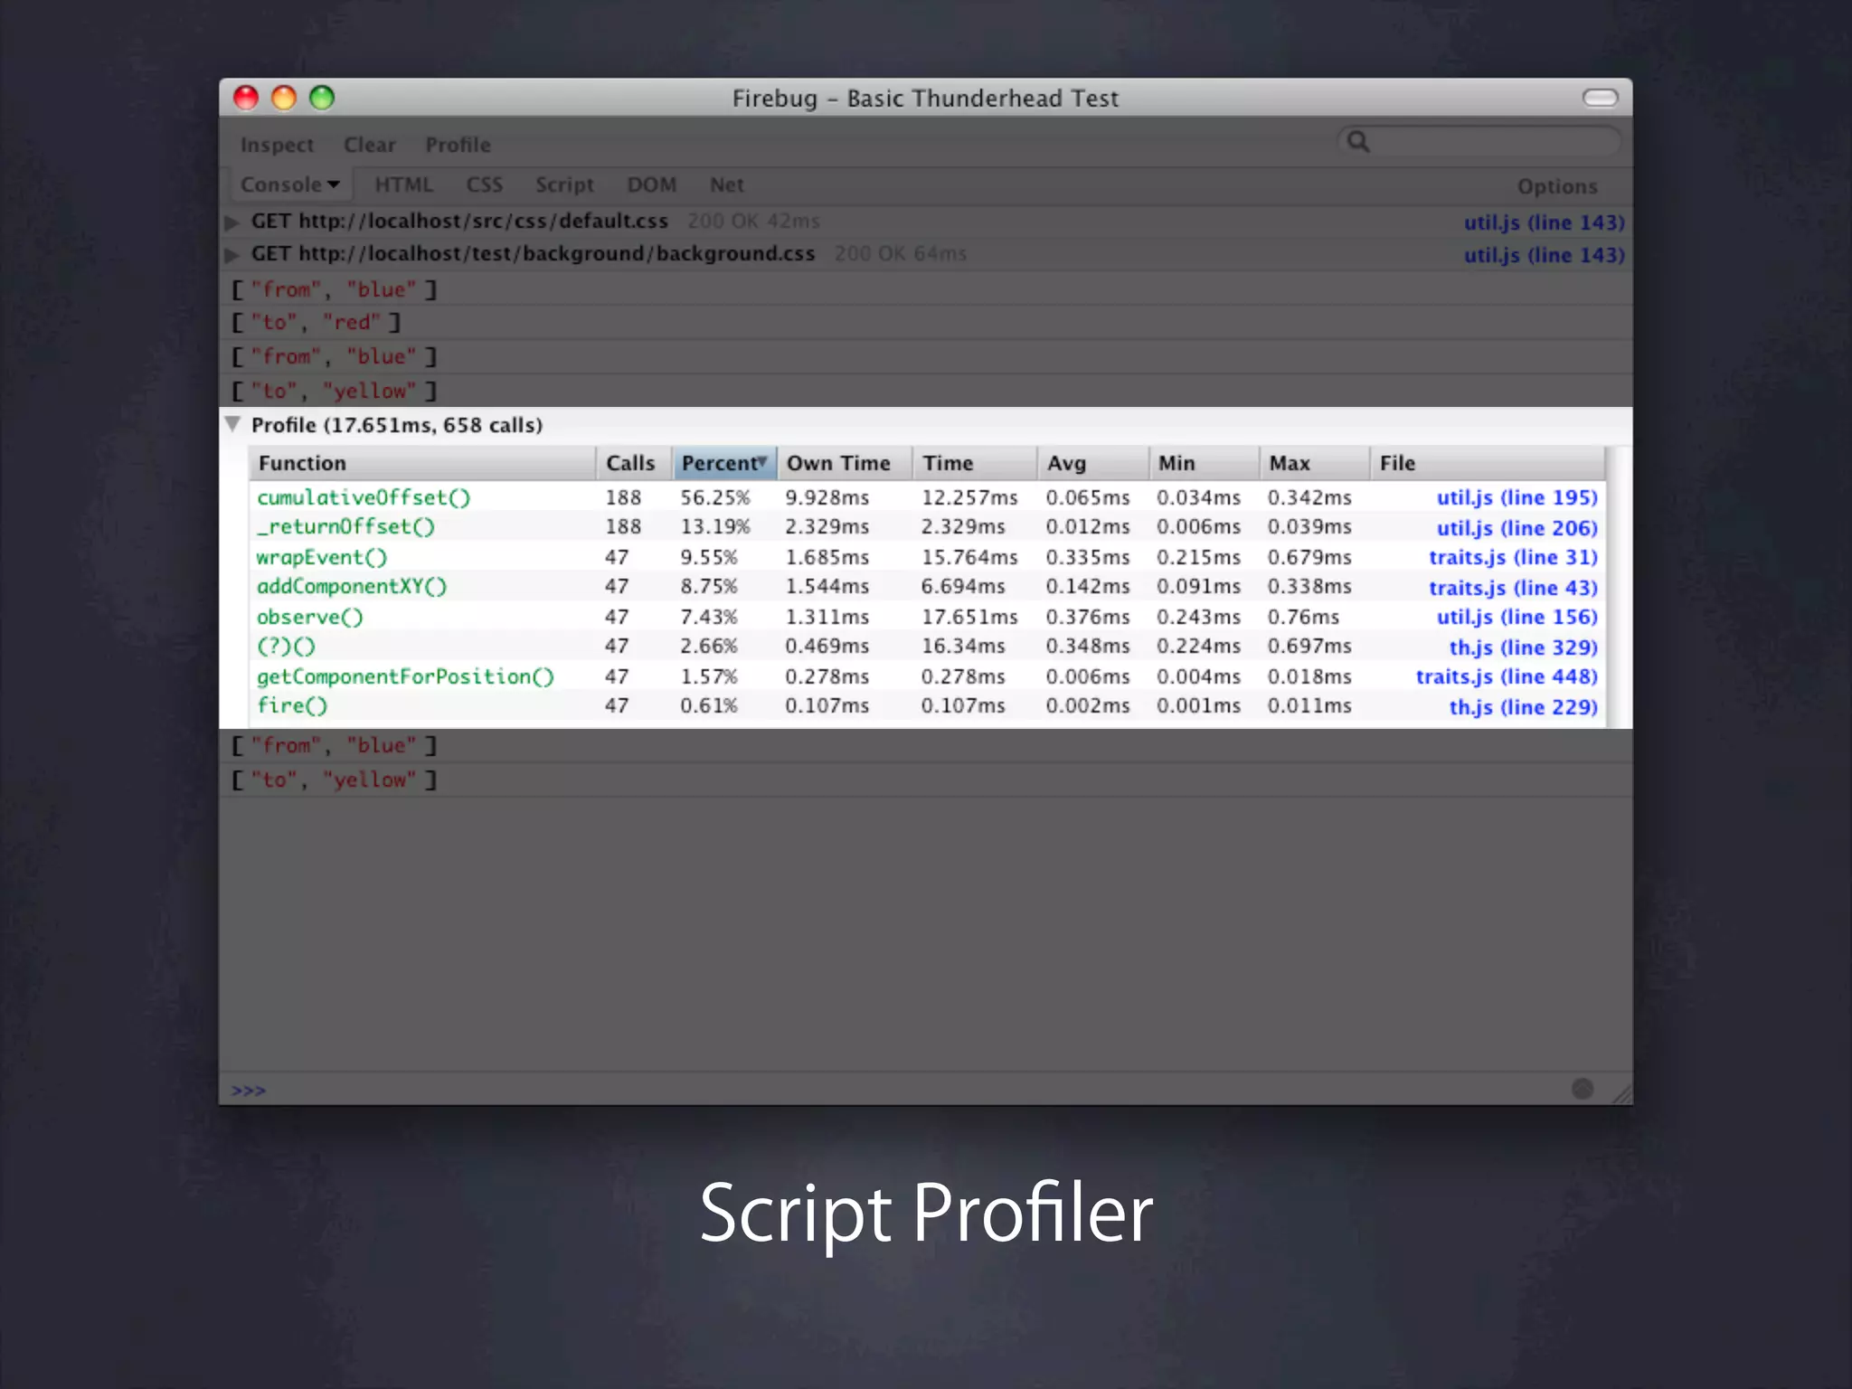Open util.js (line 143) link for default.css

[x=1544, y=222]
